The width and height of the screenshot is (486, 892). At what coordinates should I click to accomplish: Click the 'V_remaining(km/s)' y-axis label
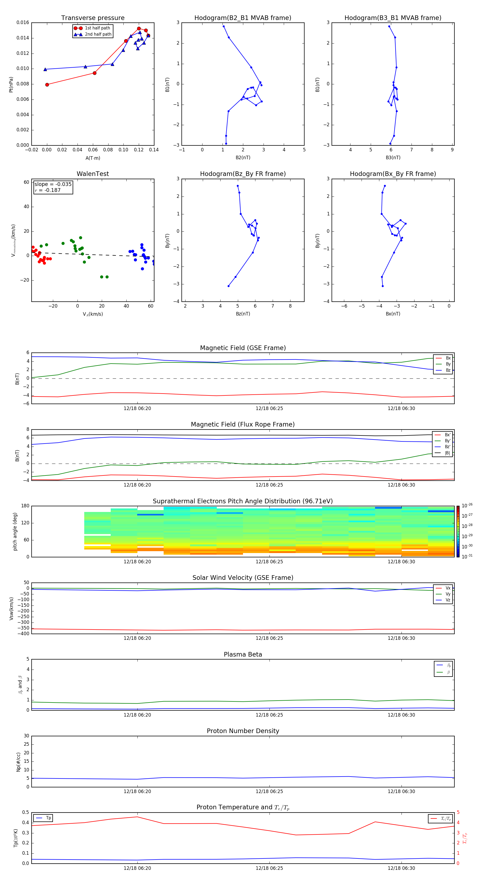tap(13, 240)
